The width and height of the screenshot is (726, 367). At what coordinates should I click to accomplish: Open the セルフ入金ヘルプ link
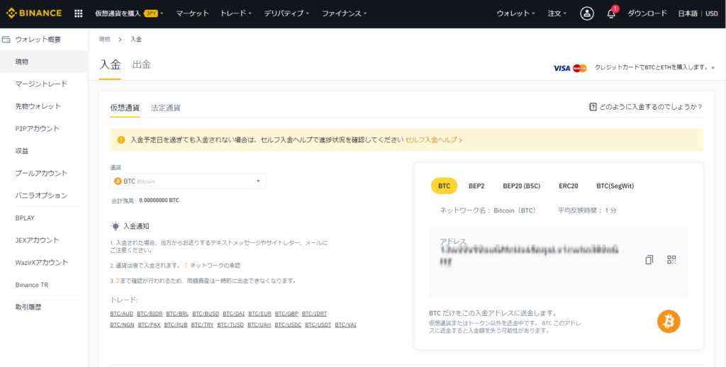(x=433, y=140)
